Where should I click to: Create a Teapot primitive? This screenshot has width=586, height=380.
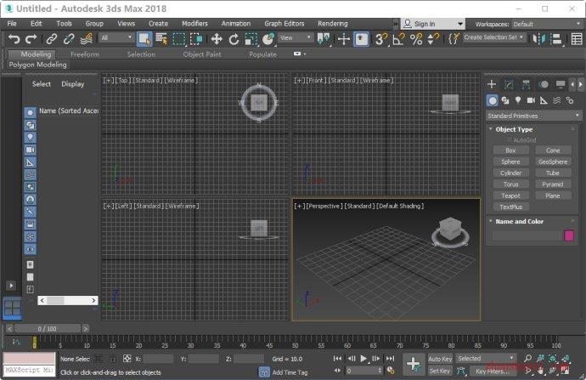coord(510,196)
